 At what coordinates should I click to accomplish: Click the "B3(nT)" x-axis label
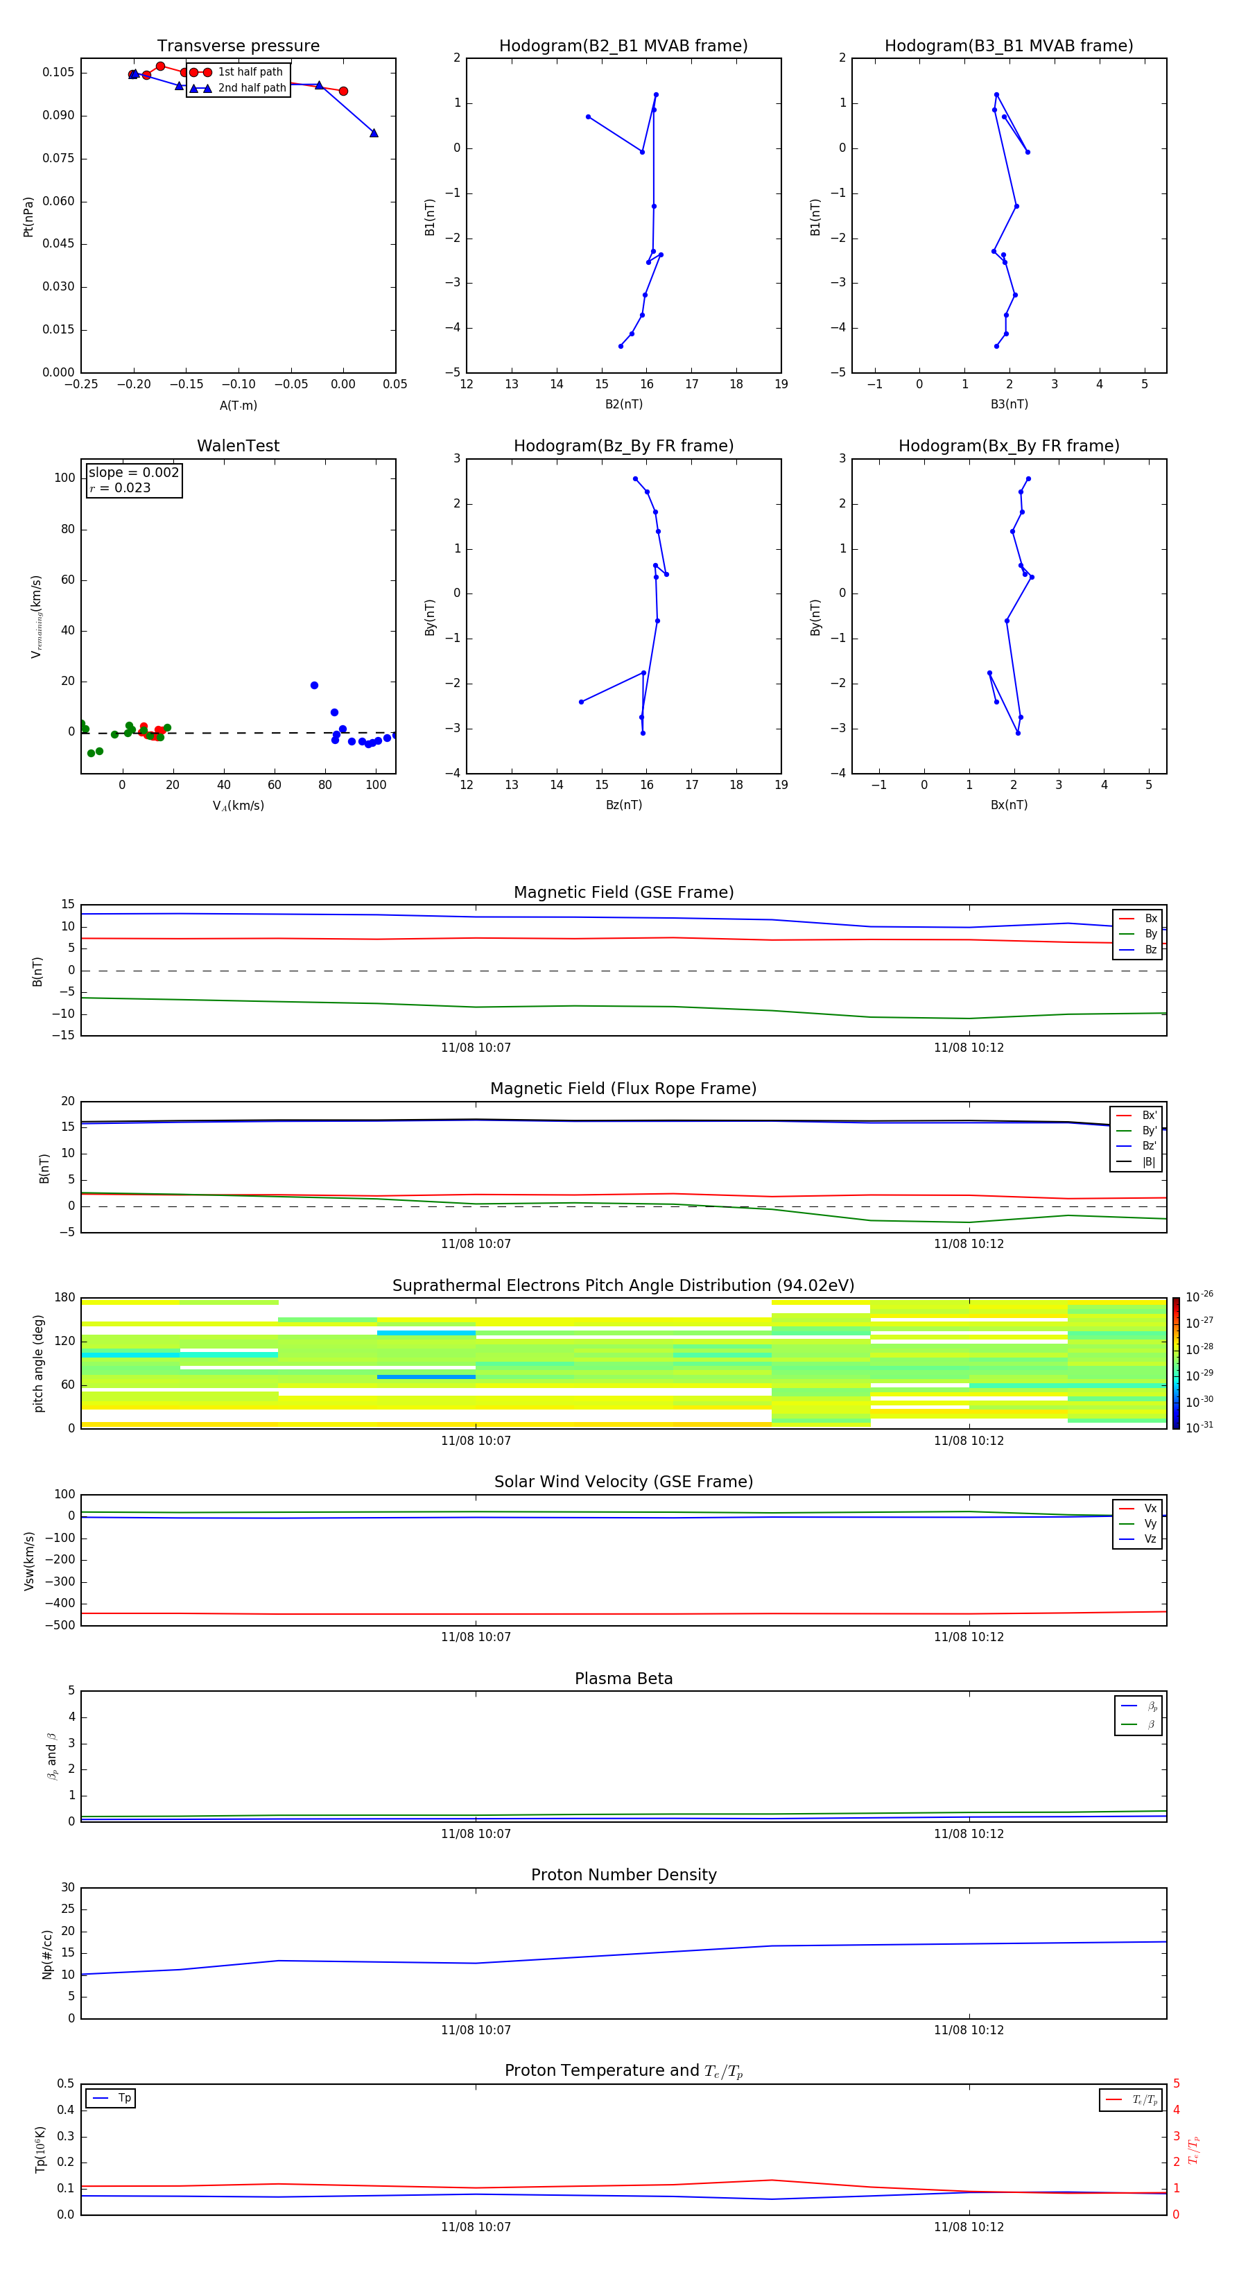[1009, 404]
